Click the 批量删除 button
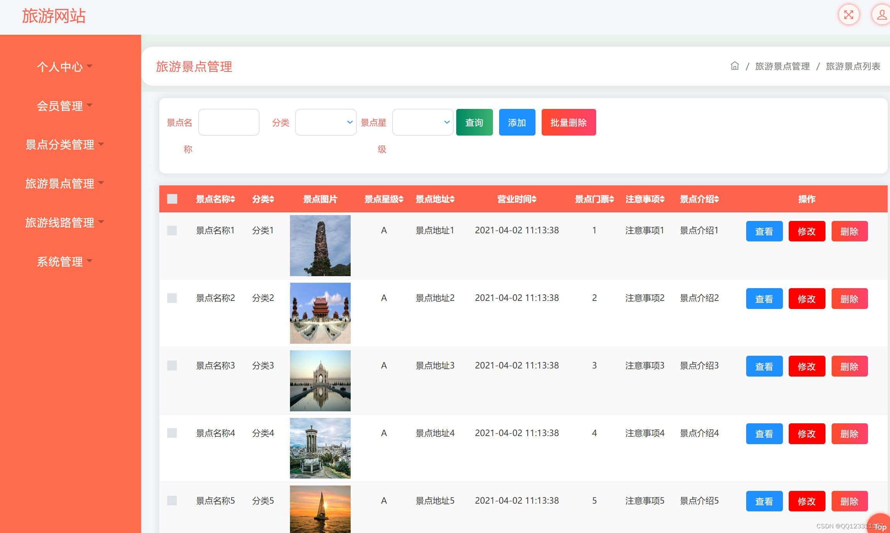The height and width of the screenshot is (533, 890). pos(569,122)
